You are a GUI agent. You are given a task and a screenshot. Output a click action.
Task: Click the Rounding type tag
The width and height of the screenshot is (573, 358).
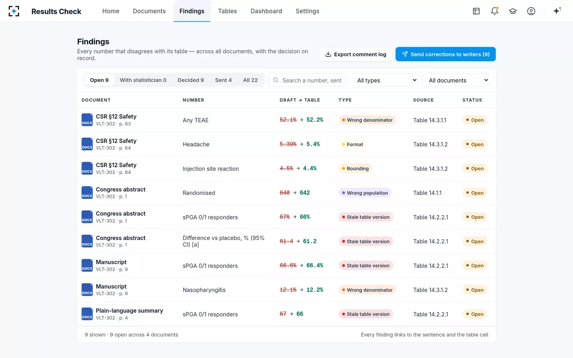click(355, 169)
